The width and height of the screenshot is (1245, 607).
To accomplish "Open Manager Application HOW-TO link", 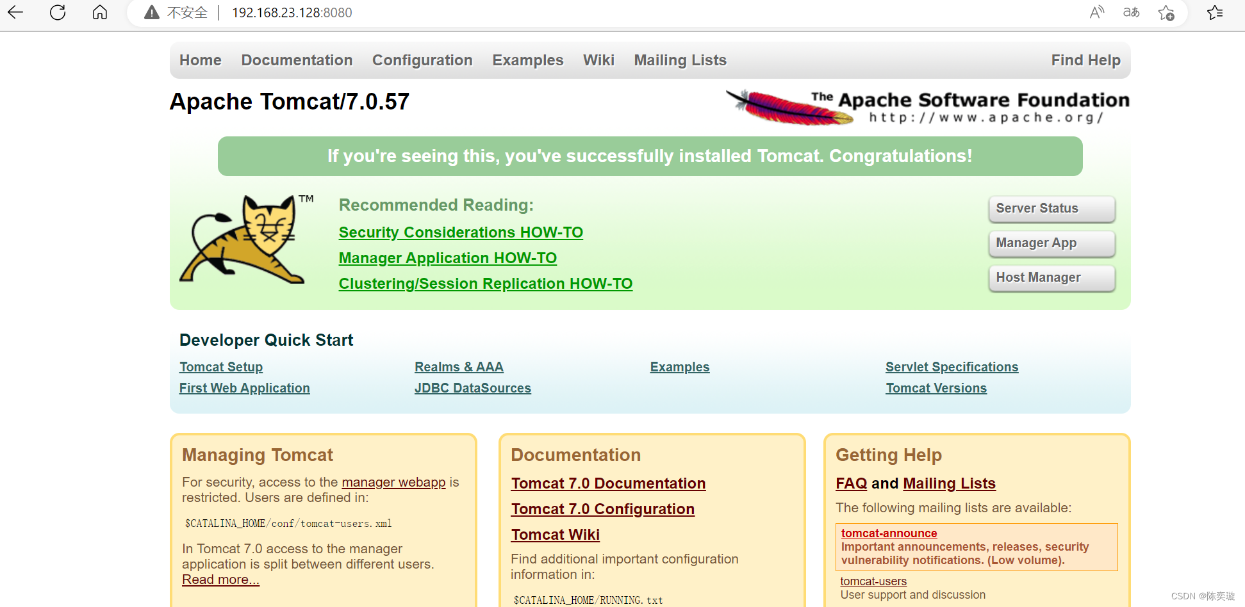I will pos(448,258).
